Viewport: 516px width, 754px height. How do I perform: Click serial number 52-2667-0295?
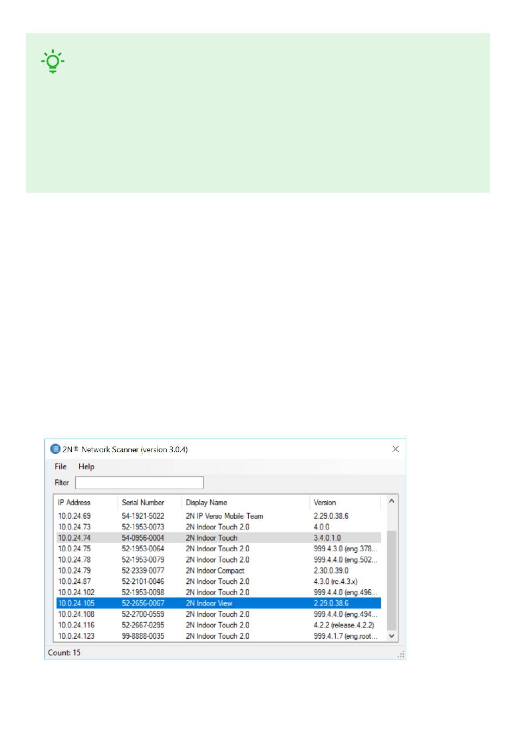143,625
